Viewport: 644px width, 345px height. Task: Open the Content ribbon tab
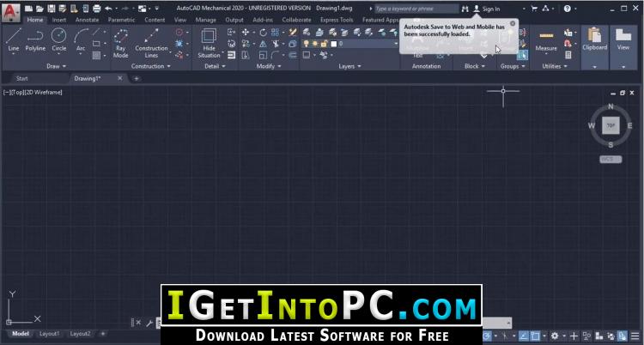click(155, 20)
